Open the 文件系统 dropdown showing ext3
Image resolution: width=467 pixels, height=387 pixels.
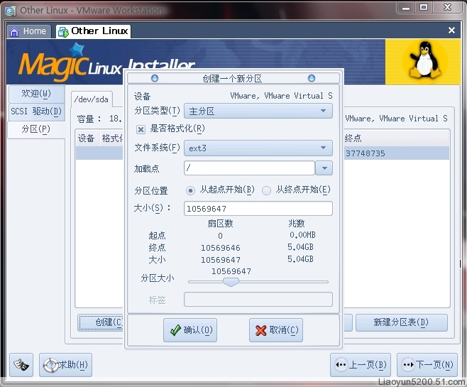258,148
